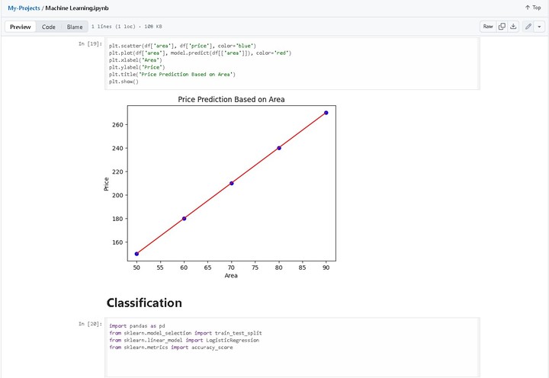Click the plot title 'Price Prediction Based on Area'

(x=231, y=100)
